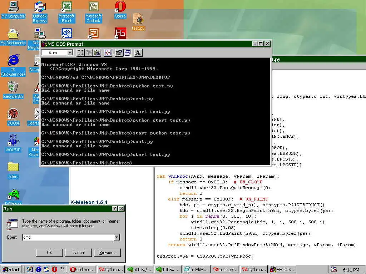Click the 6:11 PM system clock
Viewport: 366px width, 274px height.
coord(351,270)
